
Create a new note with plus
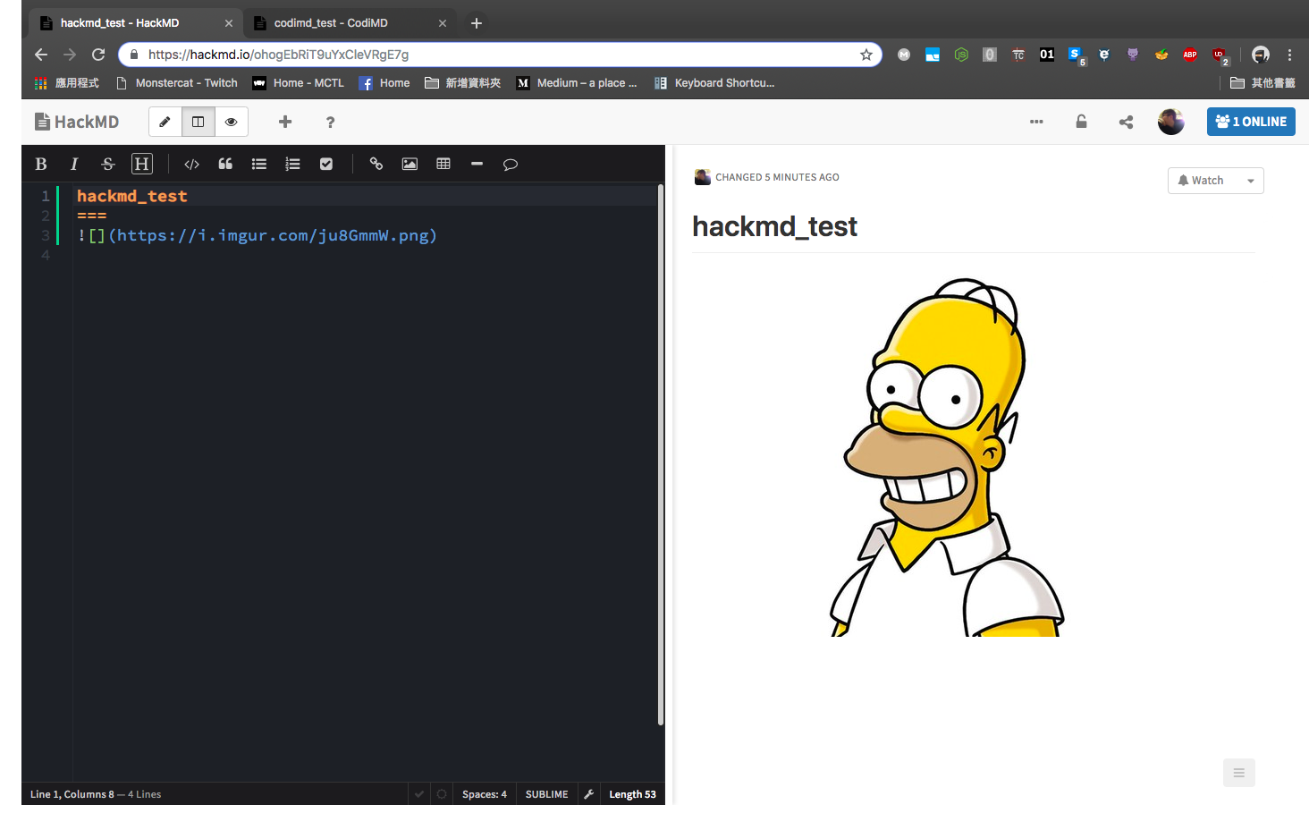click(285, 122)
